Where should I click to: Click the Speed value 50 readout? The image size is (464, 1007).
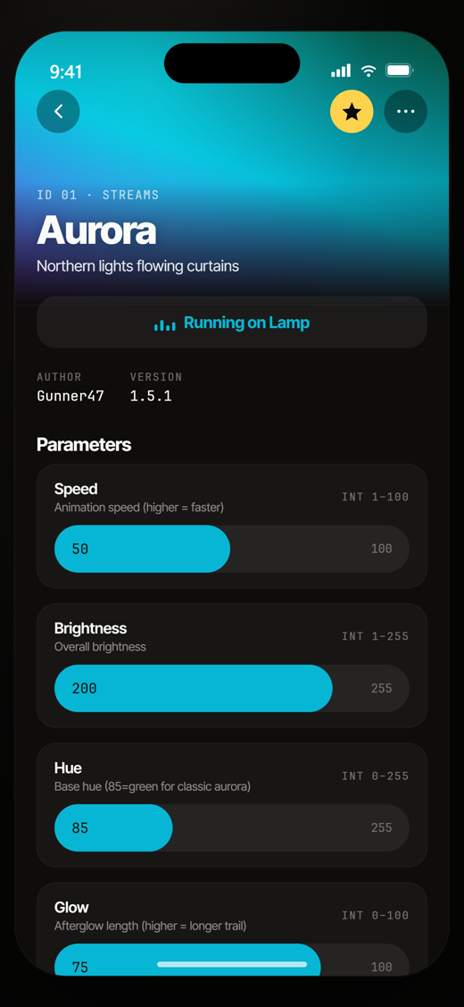pyautogui.click(x=80, y=550)
